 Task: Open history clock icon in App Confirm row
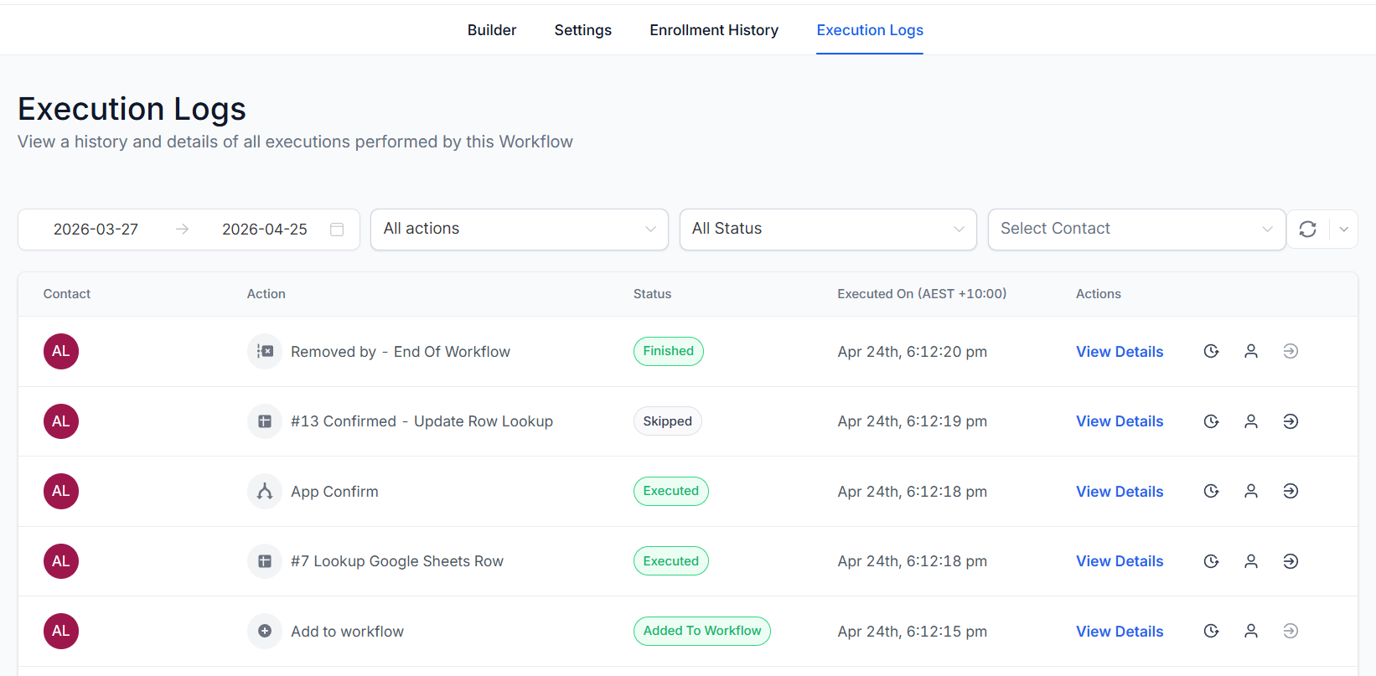1211,491
